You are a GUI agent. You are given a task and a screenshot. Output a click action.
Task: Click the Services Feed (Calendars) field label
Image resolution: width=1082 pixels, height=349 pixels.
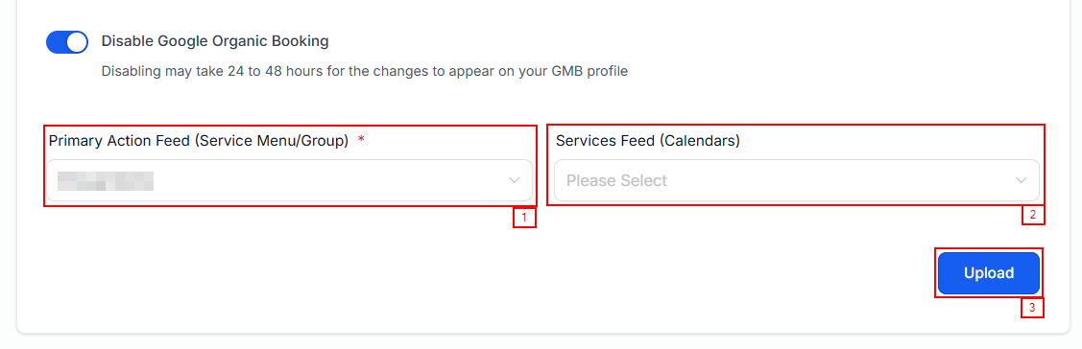coord(648,141)
